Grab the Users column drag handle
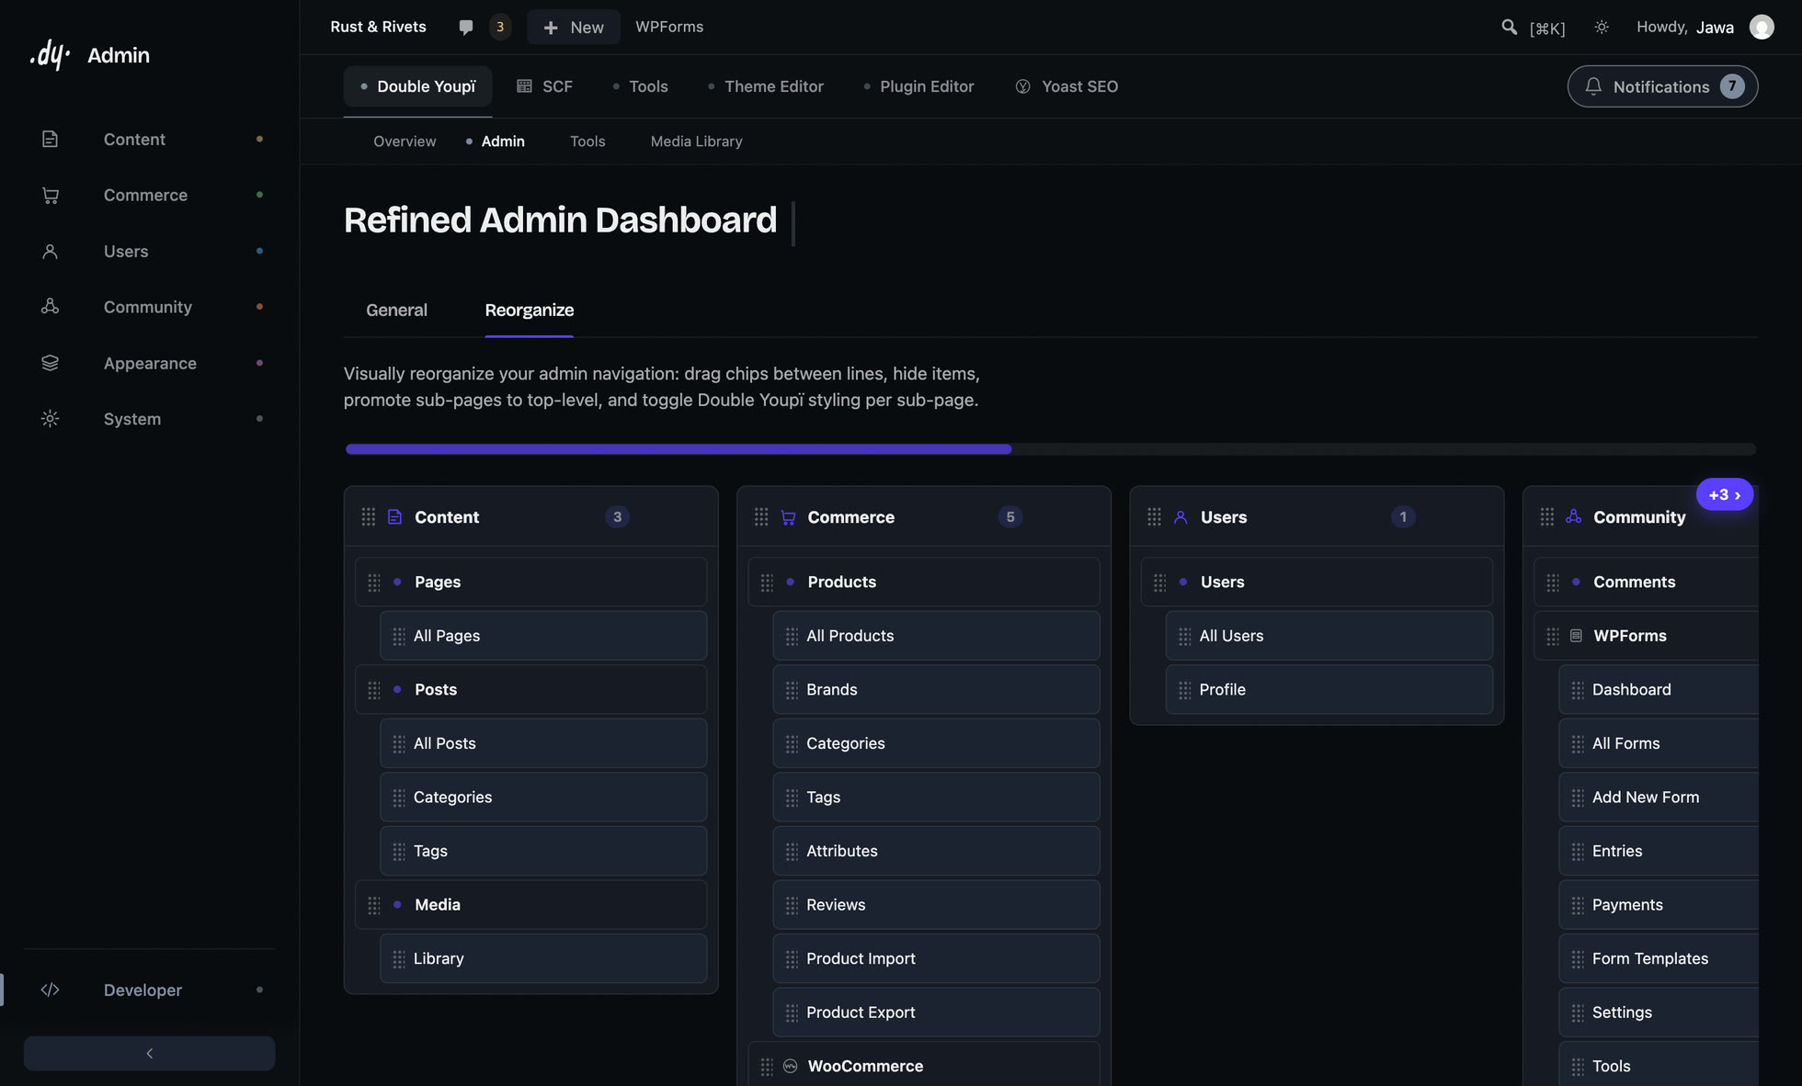This screenshot has width=1802, height=1086. [1154, 517]
